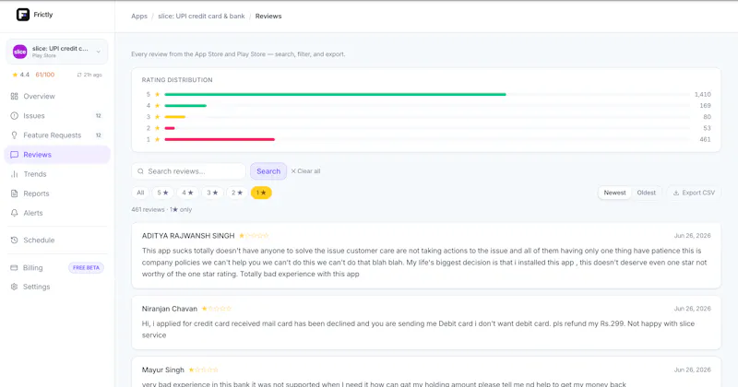The width and height of the screenshot is (738, 387).
Task: Click star rating beside Niranjan Chavan
Action: pyautogui.click(x=217, y=309)
